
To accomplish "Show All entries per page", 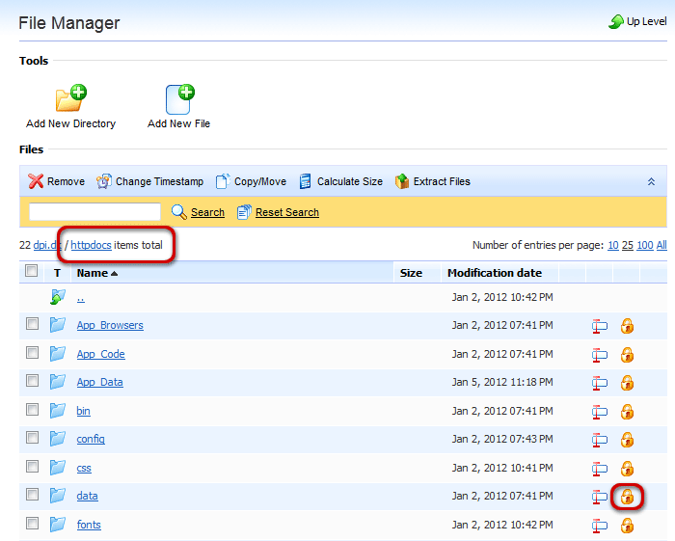I will [661, 245].
